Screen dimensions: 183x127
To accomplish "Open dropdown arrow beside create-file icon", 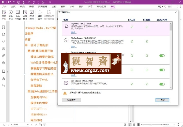I will point(26,2).
